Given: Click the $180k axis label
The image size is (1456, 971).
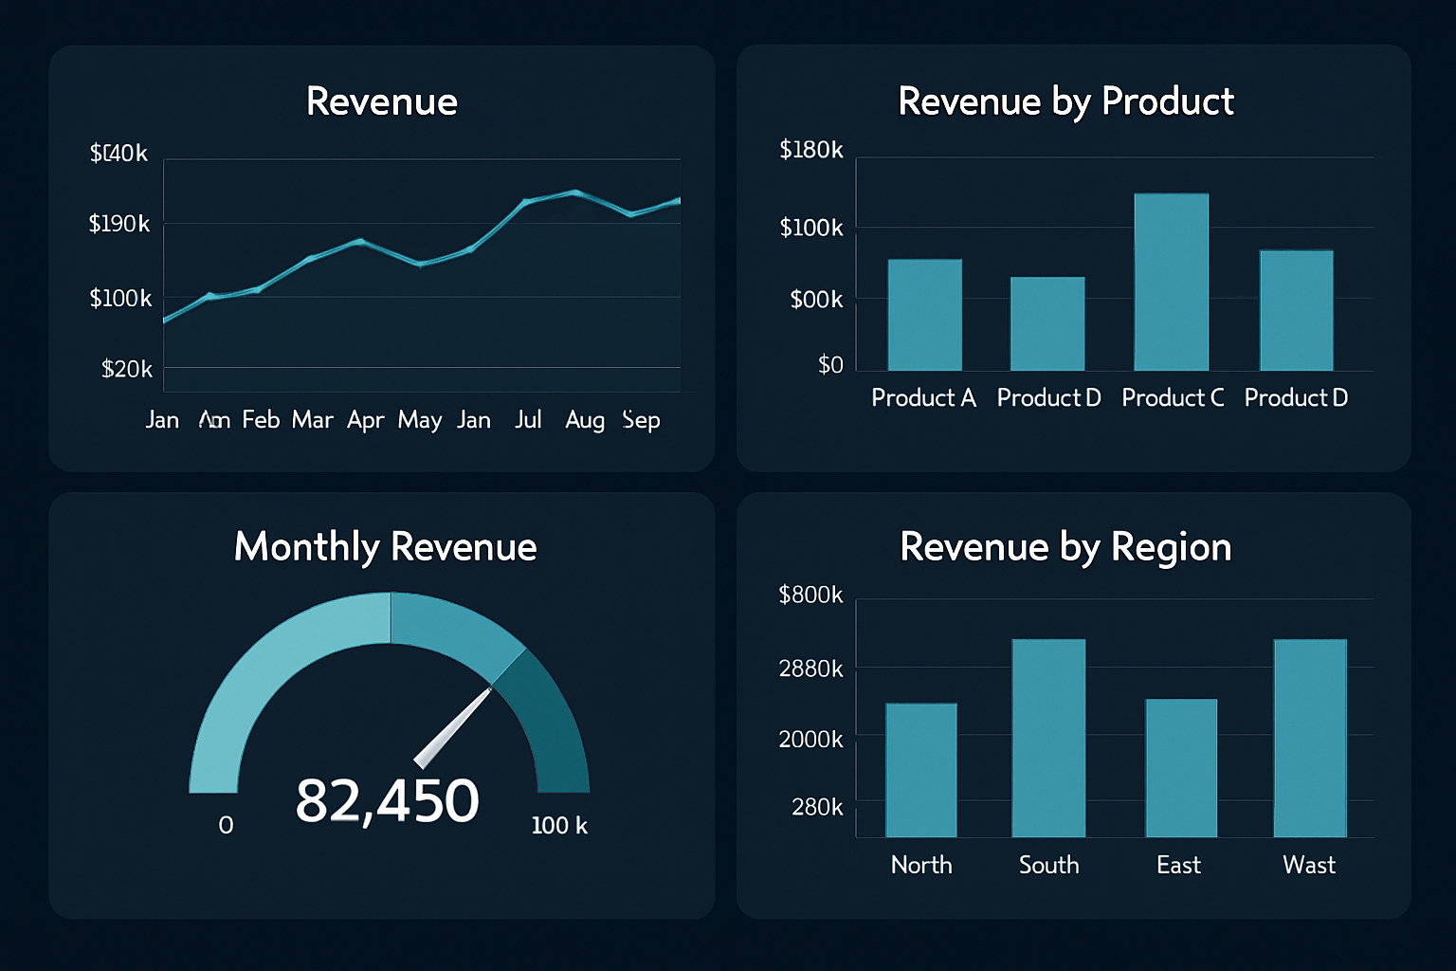Looking at the screenshot, I should [x=812, y=149].
